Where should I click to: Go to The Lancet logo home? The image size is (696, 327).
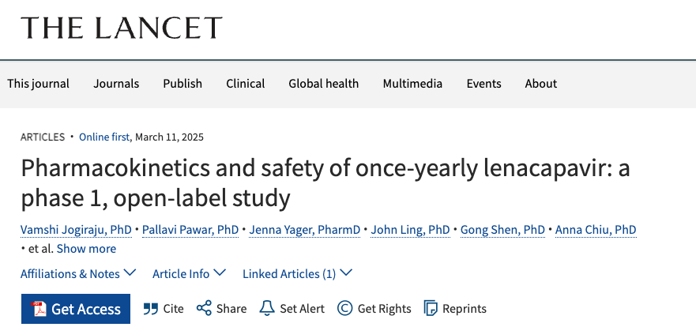tap(121, 28)
